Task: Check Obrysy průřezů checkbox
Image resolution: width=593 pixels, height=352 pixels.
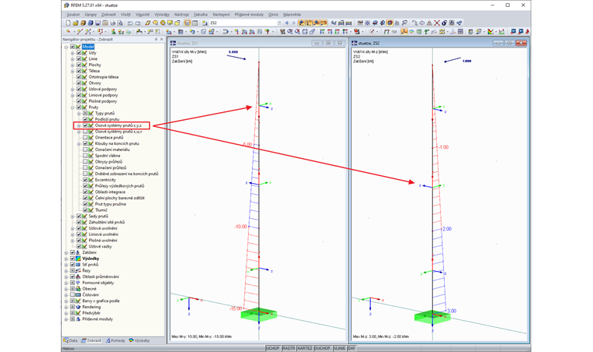Action: pos(85,161)
